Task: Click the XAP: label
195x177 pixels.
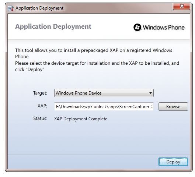Action: click(42, 106)
